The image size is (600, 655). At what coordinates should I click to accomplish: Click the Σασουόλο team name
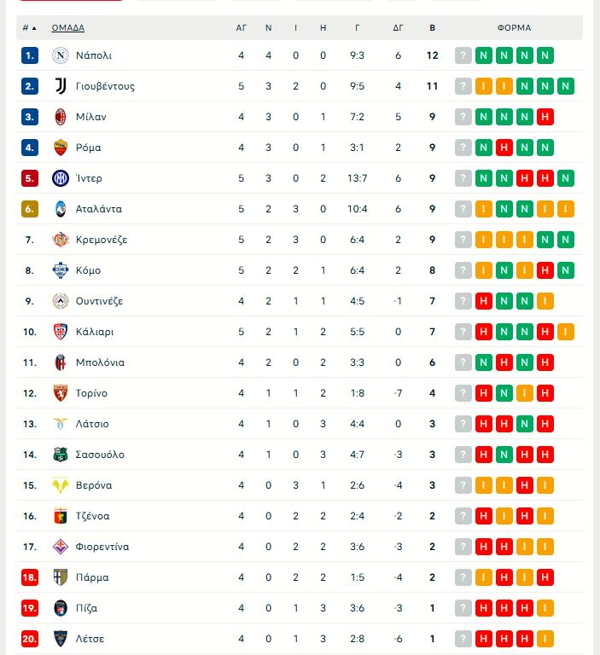100,455
